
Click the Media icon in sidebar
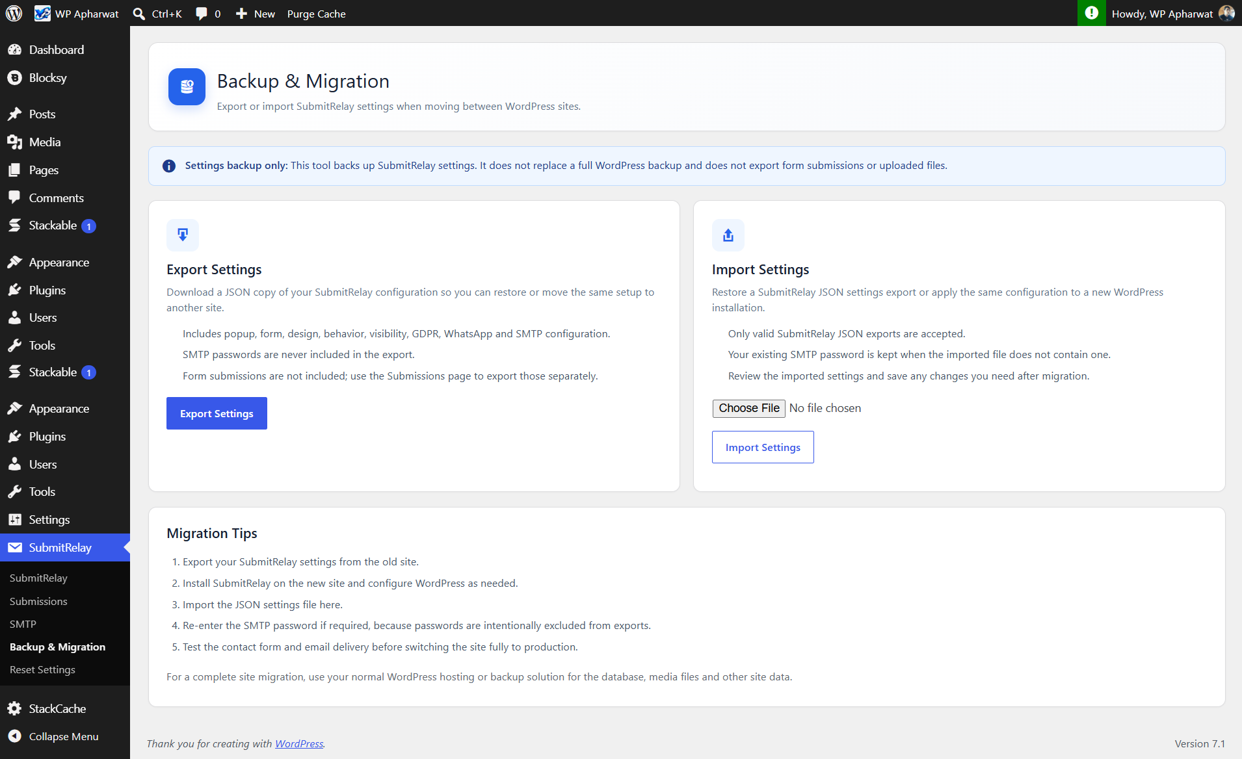[14, 142]
